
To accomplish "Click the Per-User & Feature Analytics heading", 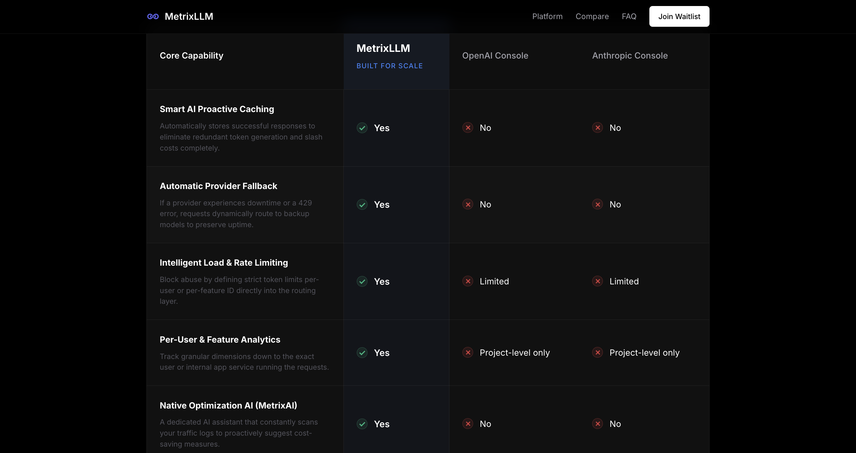I will pos(220,340).
